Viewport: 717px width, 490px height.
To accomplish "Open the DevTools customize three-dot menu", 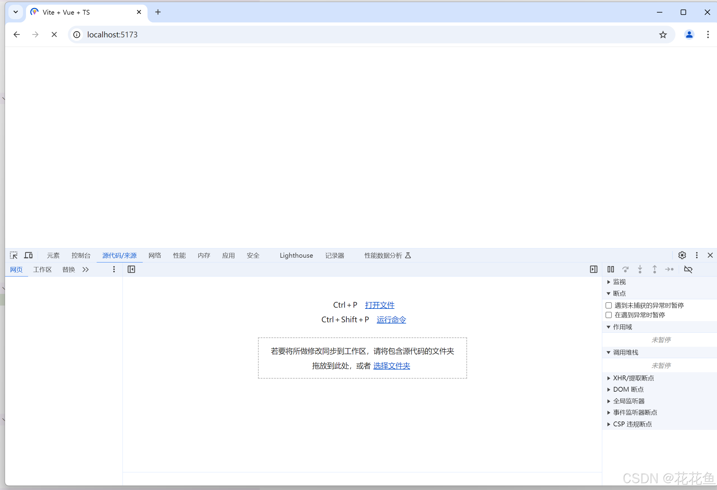I will point(697,255).
